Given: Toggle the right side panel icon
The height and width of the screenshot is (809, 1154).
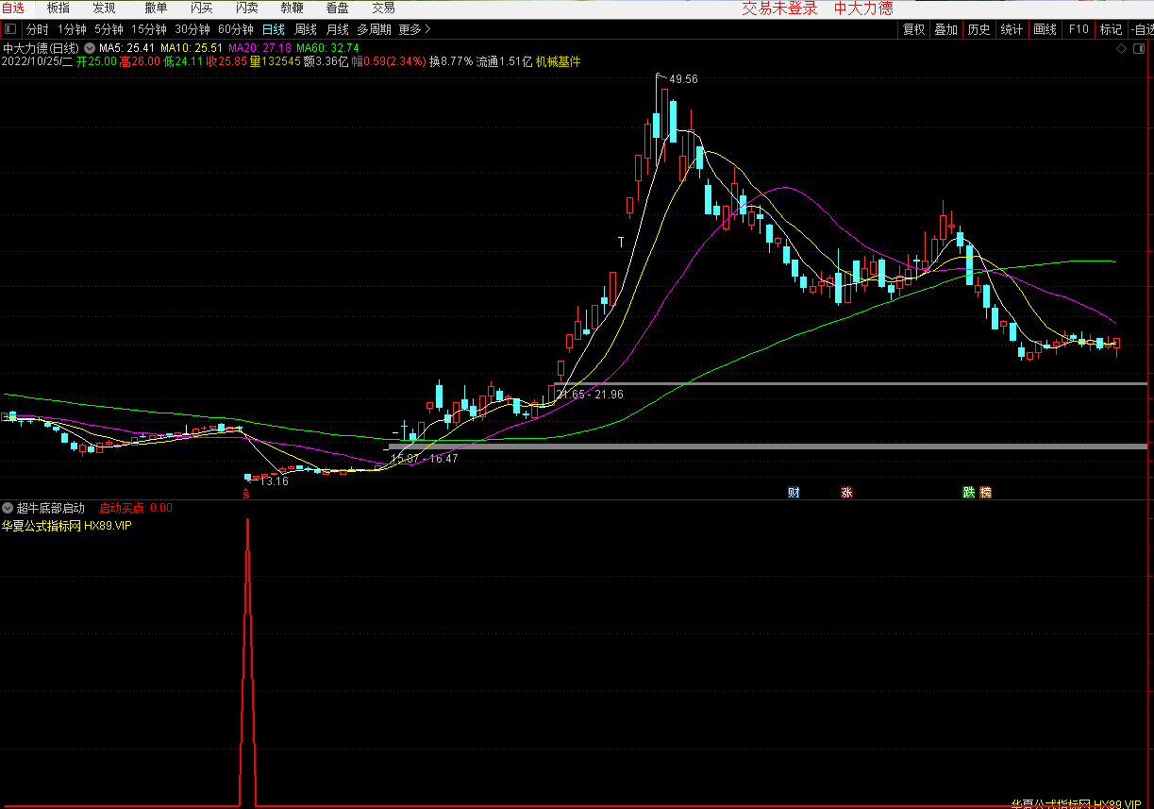Looking at the screenshot, I should point(1140,48).
